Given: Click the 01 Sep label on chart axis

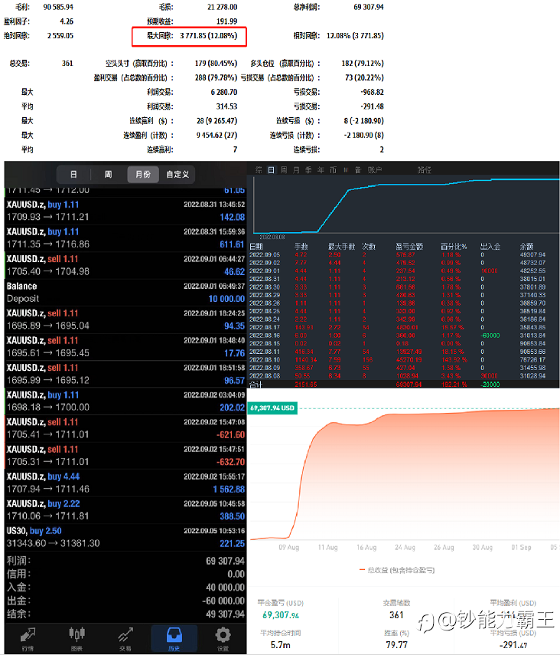Looking at the screenshot, I should tap(521, 547).
